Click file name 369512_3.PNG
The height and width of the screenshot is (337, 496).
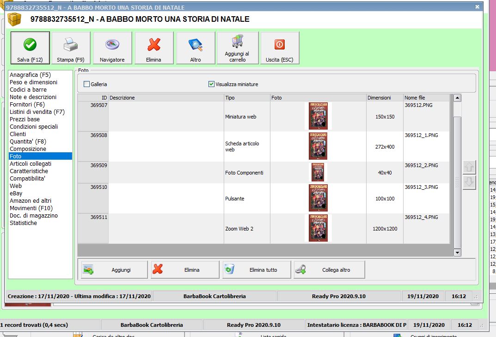[422, 187]
